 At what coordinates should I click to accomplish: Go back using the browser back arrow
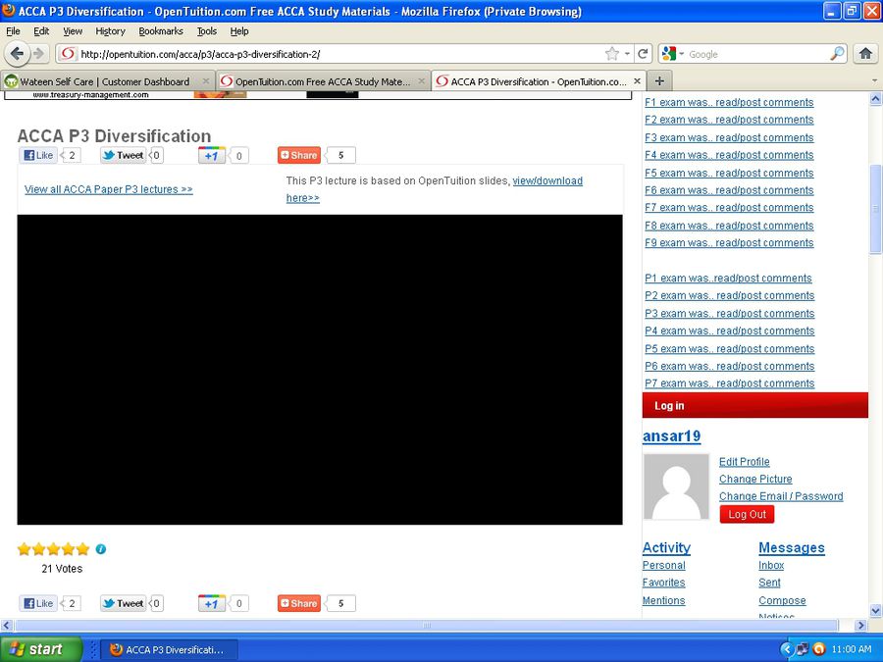tap(17, 54)
